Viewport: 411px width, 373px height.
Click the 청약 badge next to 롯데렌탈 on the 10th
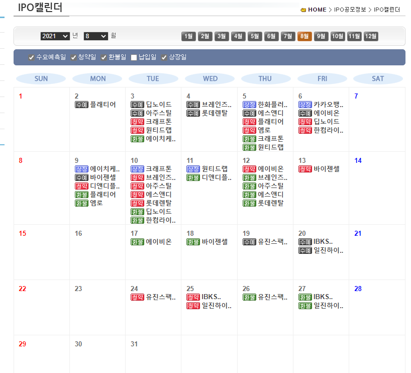pyautogui.click(x=137, y=203)
